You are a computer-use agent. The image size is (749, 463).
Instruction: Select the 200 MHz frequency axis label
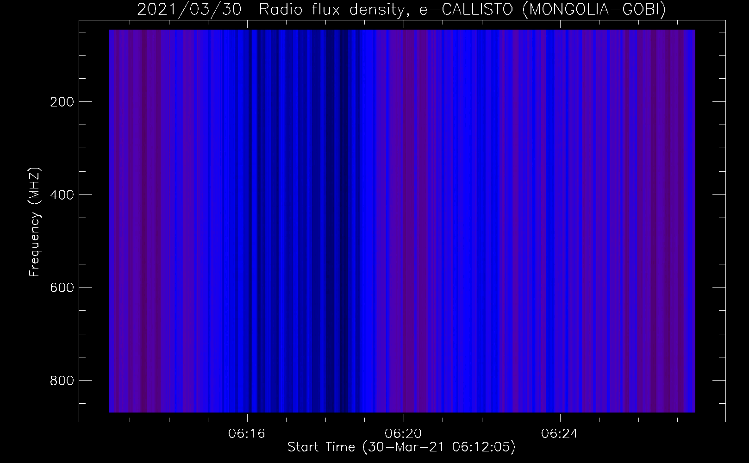(x=61, y=102)
